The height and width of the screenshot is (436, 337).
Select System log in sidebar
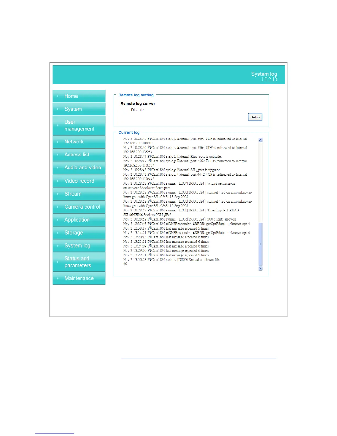click(x=79, y=246)
